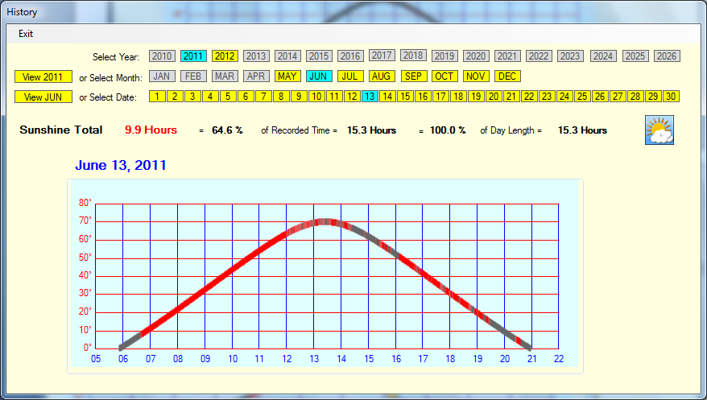Choose the AUG month button
Viewport: 707px width, 400px height.
click(x=382, y=76)
